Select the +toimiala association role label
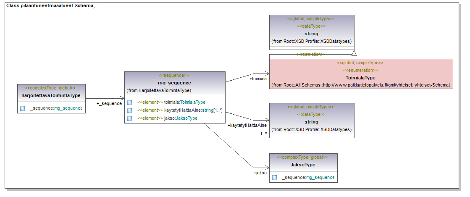Screen dimensions: 470x197 [258, 79]
